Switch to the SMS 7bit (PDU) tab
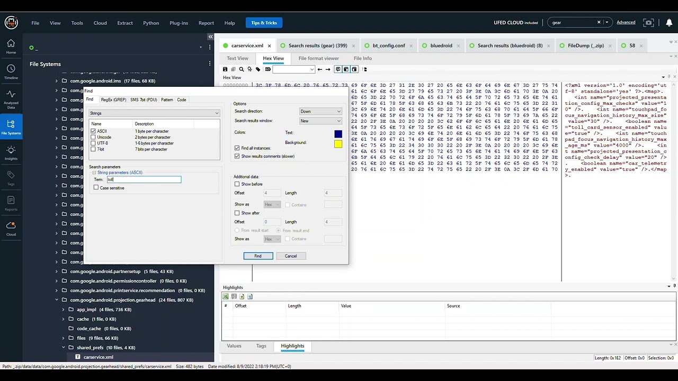 coord(144,99)
